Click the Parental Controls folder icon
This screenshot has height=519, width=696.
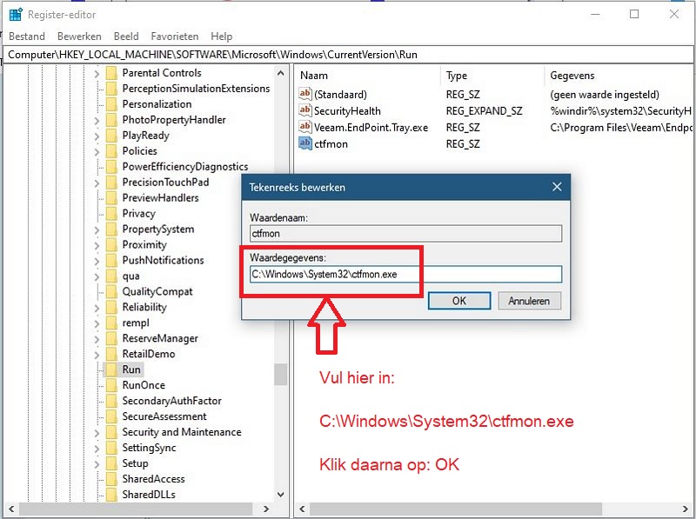click(x=111, y=73)
